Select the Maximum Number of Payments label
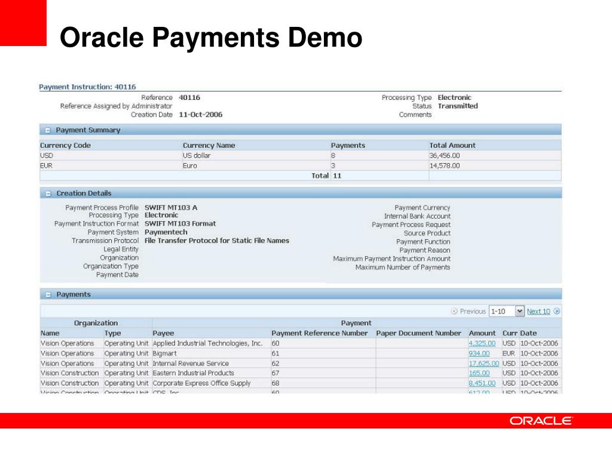The width and height of the screenshot is (612, 459). click(402, 267)
